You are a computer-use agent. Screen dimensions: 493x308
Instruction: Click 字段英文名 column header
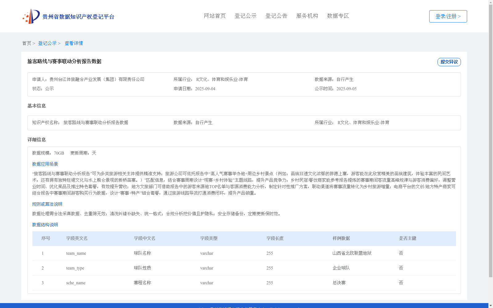point(77,238)
